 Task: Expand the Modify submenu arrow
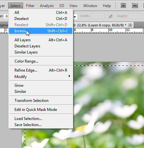(69, 76)
